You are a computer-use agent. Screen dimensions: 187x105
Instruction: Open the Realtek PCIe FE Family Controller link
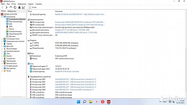coord(67,71)
